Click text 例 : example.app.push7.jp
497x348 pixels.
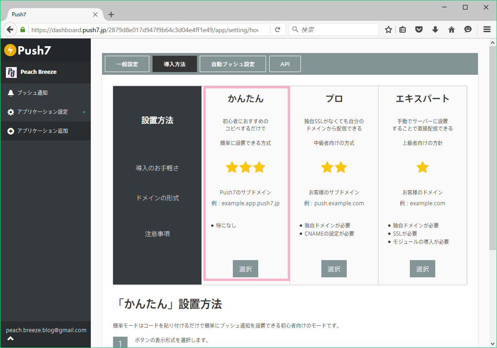[246, 203]
